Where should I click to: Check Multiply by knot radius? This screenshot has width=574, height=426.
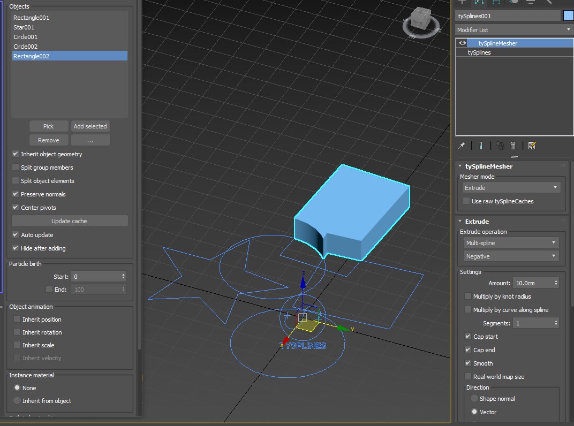point(468,296)
